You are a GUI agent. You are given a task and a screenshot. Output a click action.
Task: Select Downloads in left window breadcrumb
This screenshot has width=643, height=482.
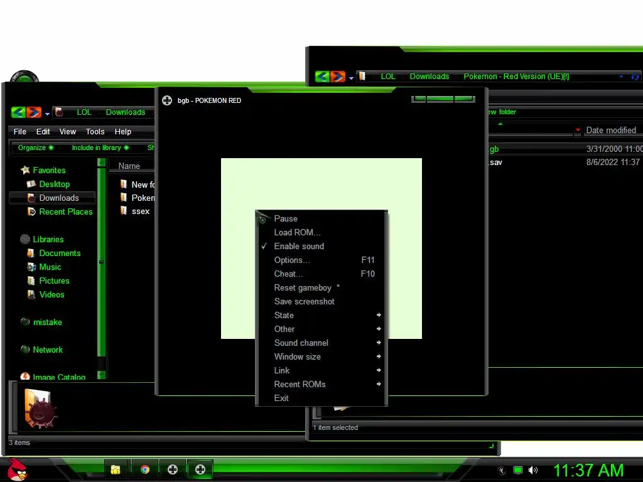pos(126,112)
